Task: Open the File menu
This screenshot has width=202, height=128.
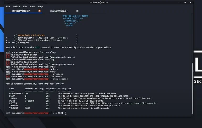Action: click(8, 6)
